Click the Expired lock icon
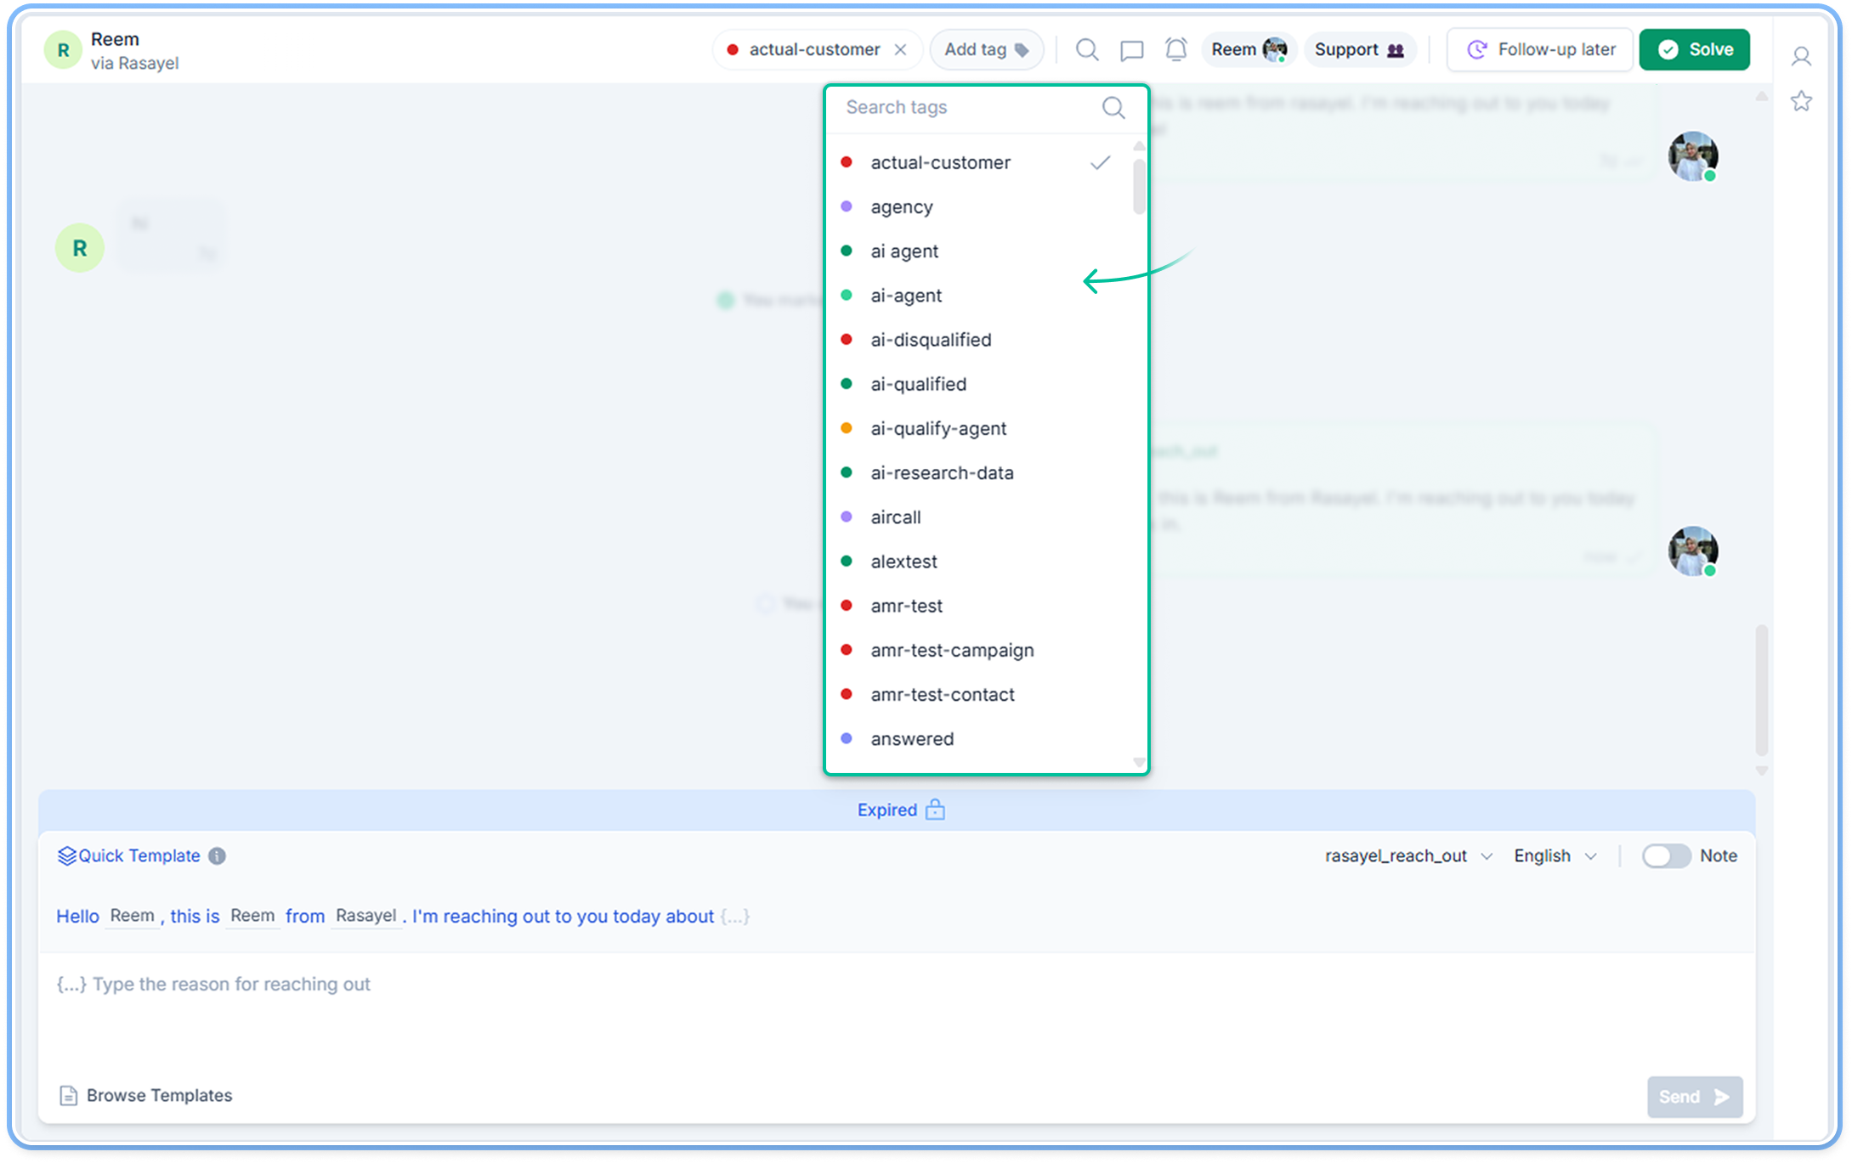 point(935,810)
